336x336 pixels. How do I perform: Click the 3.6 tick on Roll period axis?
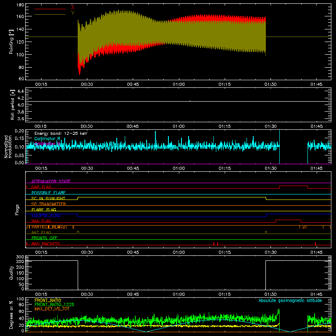click(21, 118)
